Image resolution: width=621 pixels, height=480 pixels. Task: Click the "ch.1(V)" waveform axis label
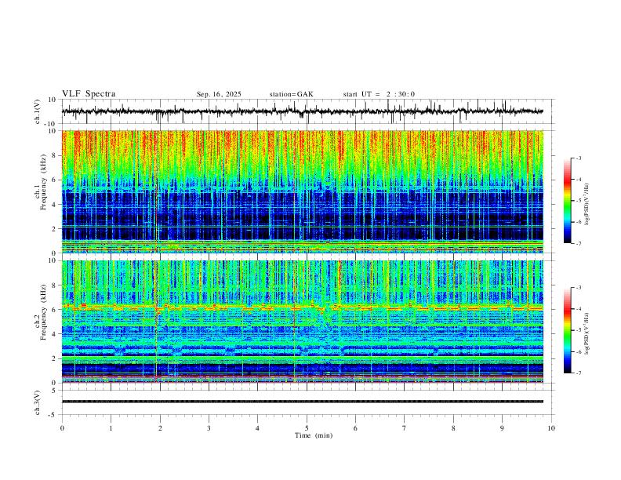(x=38, y=111)
